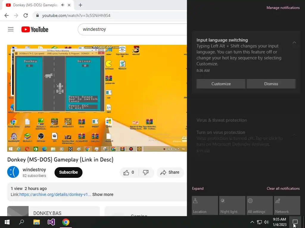Click the Chrome taskbar icon
Image resolution: width=305 pixels, height=228 pixels.
pos(66,222)
